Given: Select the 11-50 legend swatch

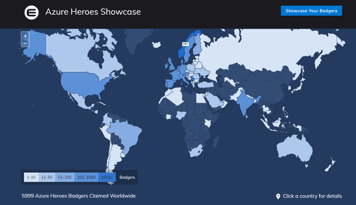Looking at the screenshot, I should point(47,177).
